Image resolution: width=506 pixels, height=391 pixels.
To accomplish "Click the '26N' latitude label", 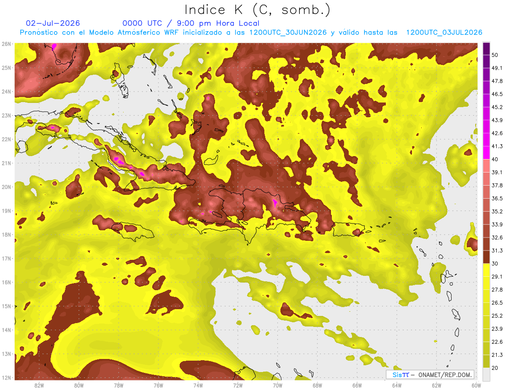I will pos(7,44).
